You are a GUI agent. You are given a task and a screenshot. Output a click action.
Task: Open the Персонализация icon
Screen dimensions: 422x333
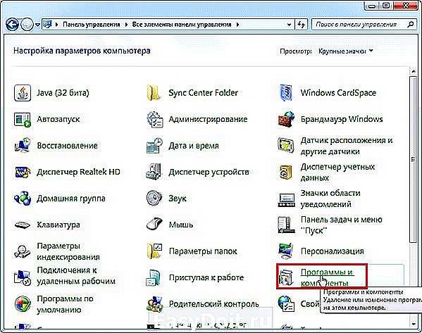pos(286,251)
